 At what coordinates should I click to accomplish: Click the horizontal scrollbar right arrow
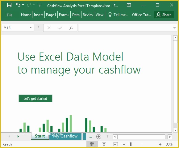coord(170,137)
